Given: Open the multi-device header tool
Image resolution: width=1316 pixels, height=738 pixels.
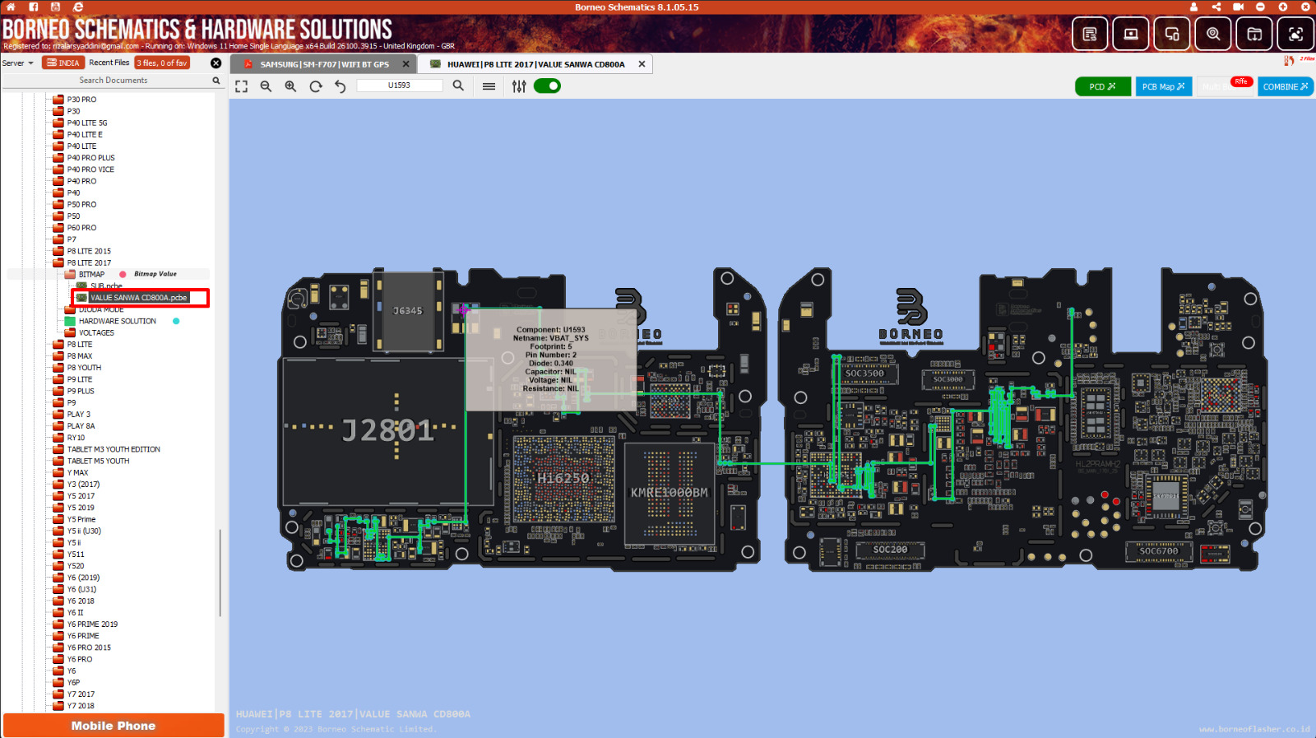Looking at the screenshot, I should tap(1172, 34).
